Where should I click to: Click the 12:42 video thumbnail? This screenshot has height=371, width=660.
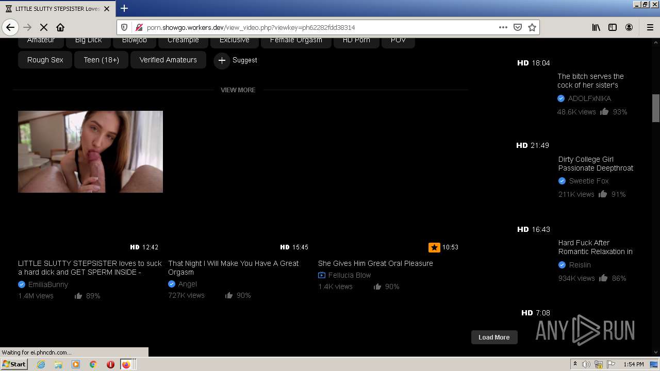[90, 151]
